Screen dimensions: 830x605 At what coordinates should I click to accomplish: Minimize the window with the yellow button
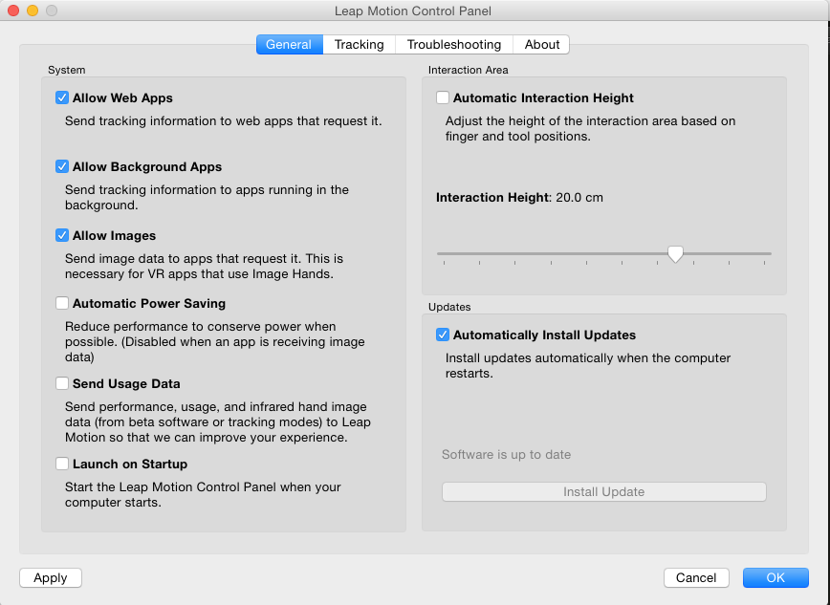pyautogui.click(x=33, y=11)
